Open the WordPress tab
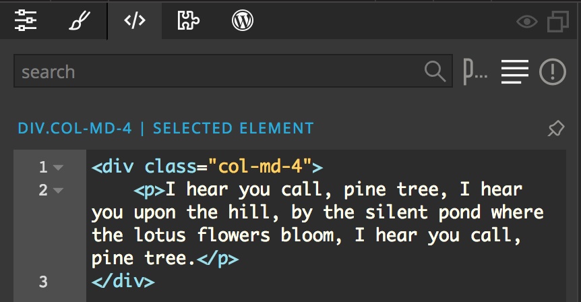 (243, 20)
